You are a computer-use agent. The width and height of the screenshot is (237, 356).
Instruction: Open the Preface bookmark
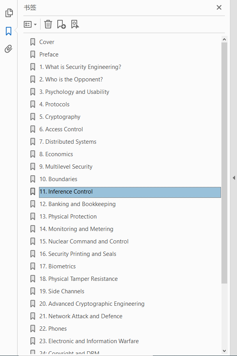pyautogui.click(x=49, y=54)
